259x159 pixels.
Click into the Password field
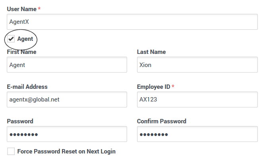point(67,134)
